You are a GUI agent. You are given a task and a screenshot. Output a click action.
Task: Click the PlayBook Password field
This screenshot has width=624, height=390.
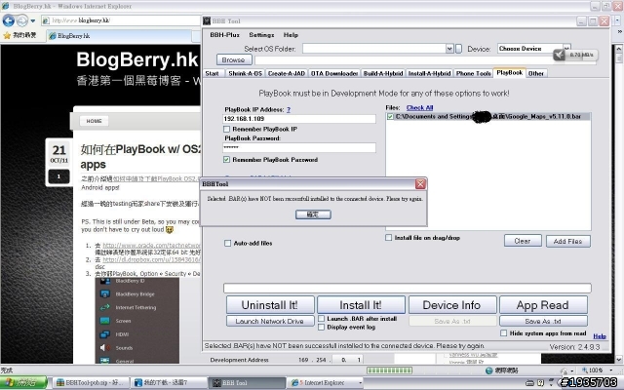click(299, 147)
